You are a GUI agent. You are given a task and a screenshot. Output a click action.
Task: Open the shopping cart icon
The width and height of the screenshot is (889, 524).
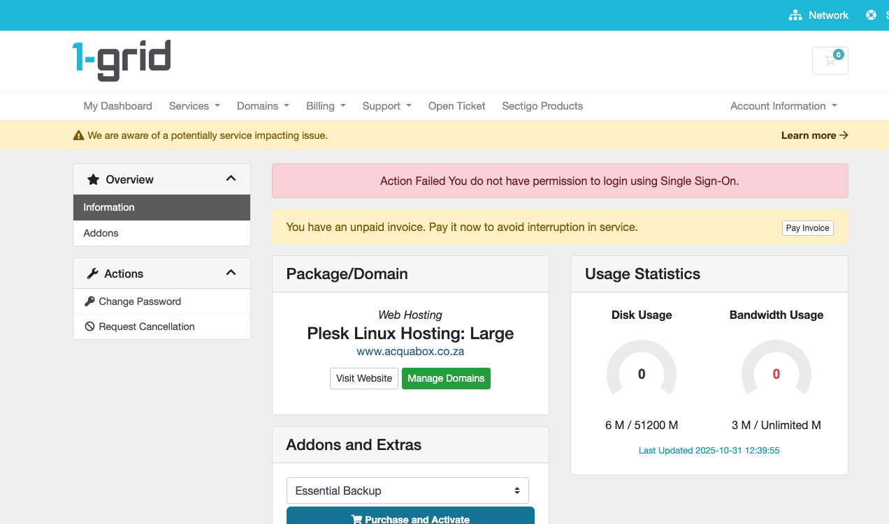click(830, 61)
